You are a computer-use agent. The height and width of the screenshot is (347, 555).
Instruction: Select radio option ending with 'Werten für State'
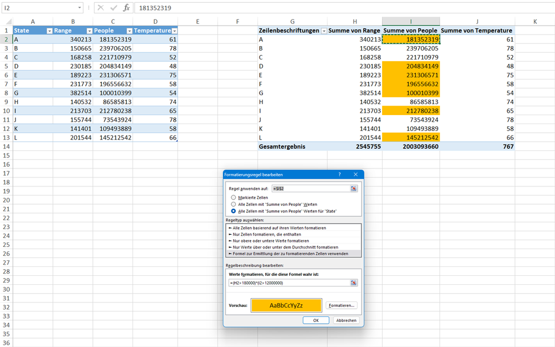coord(234,211)
